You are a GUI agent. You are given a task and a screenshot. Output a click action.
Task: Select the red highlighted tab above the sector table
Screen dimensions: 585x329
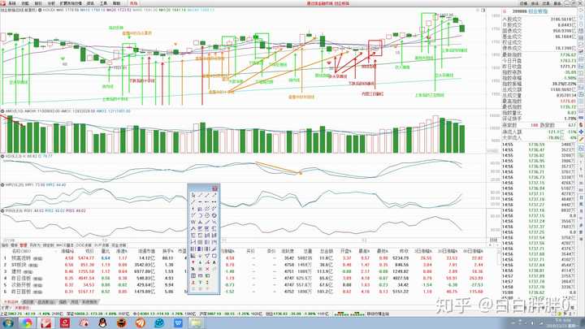[23, 245]
